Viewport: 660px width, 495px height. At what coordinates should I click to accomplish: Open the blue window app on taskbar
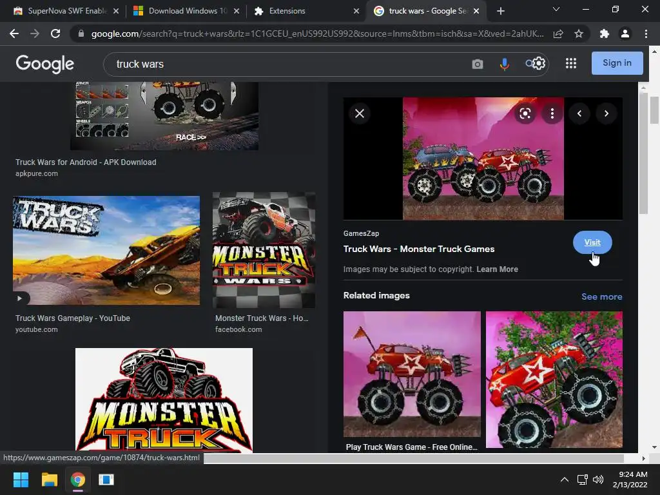106,480
